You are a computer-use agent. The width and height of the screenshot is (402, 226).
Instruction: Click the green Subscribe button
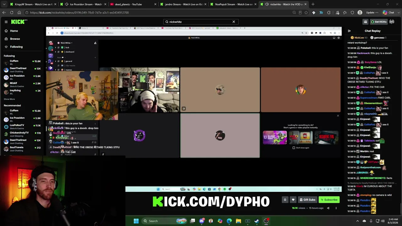329,200
